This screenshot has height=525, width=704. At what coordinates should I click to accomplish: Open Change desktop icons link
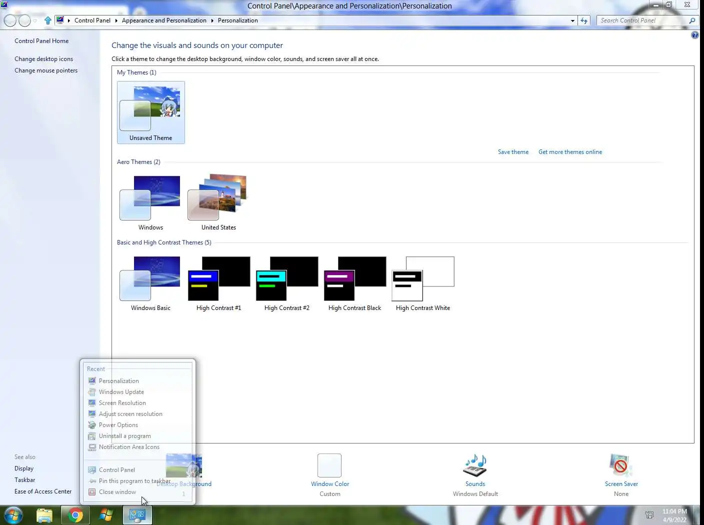[x=43, y=59]
